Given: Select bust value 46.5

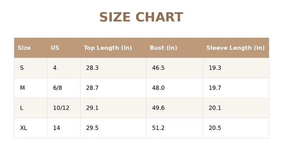Looking at the screenshot, I should point(158,68).
